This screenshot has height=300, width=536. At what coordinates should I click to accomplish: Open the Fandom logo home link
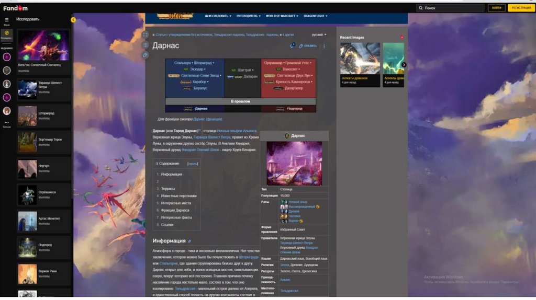(x=15, y=8)
